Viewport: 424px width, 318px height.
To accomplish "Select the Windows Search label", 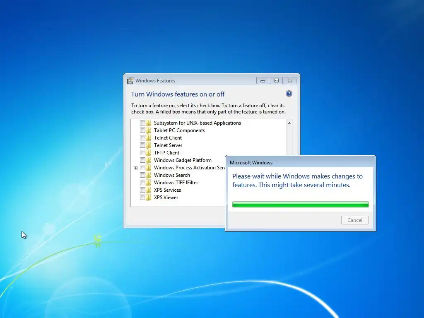I will pos(172,175).
